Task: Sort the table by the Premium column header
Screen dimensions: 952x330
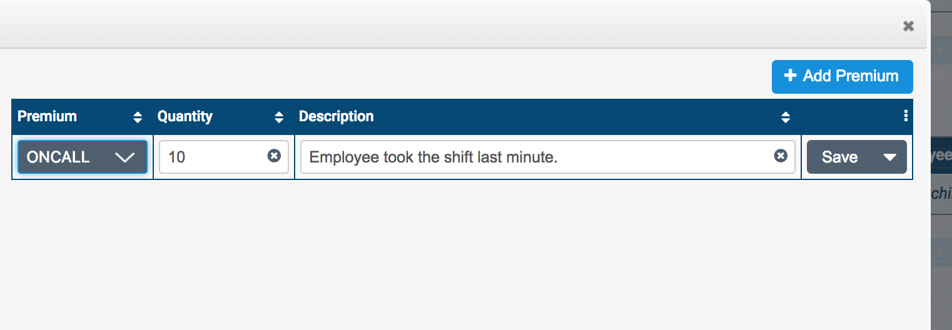Action: pyautogui.click(x=48, y=116)
